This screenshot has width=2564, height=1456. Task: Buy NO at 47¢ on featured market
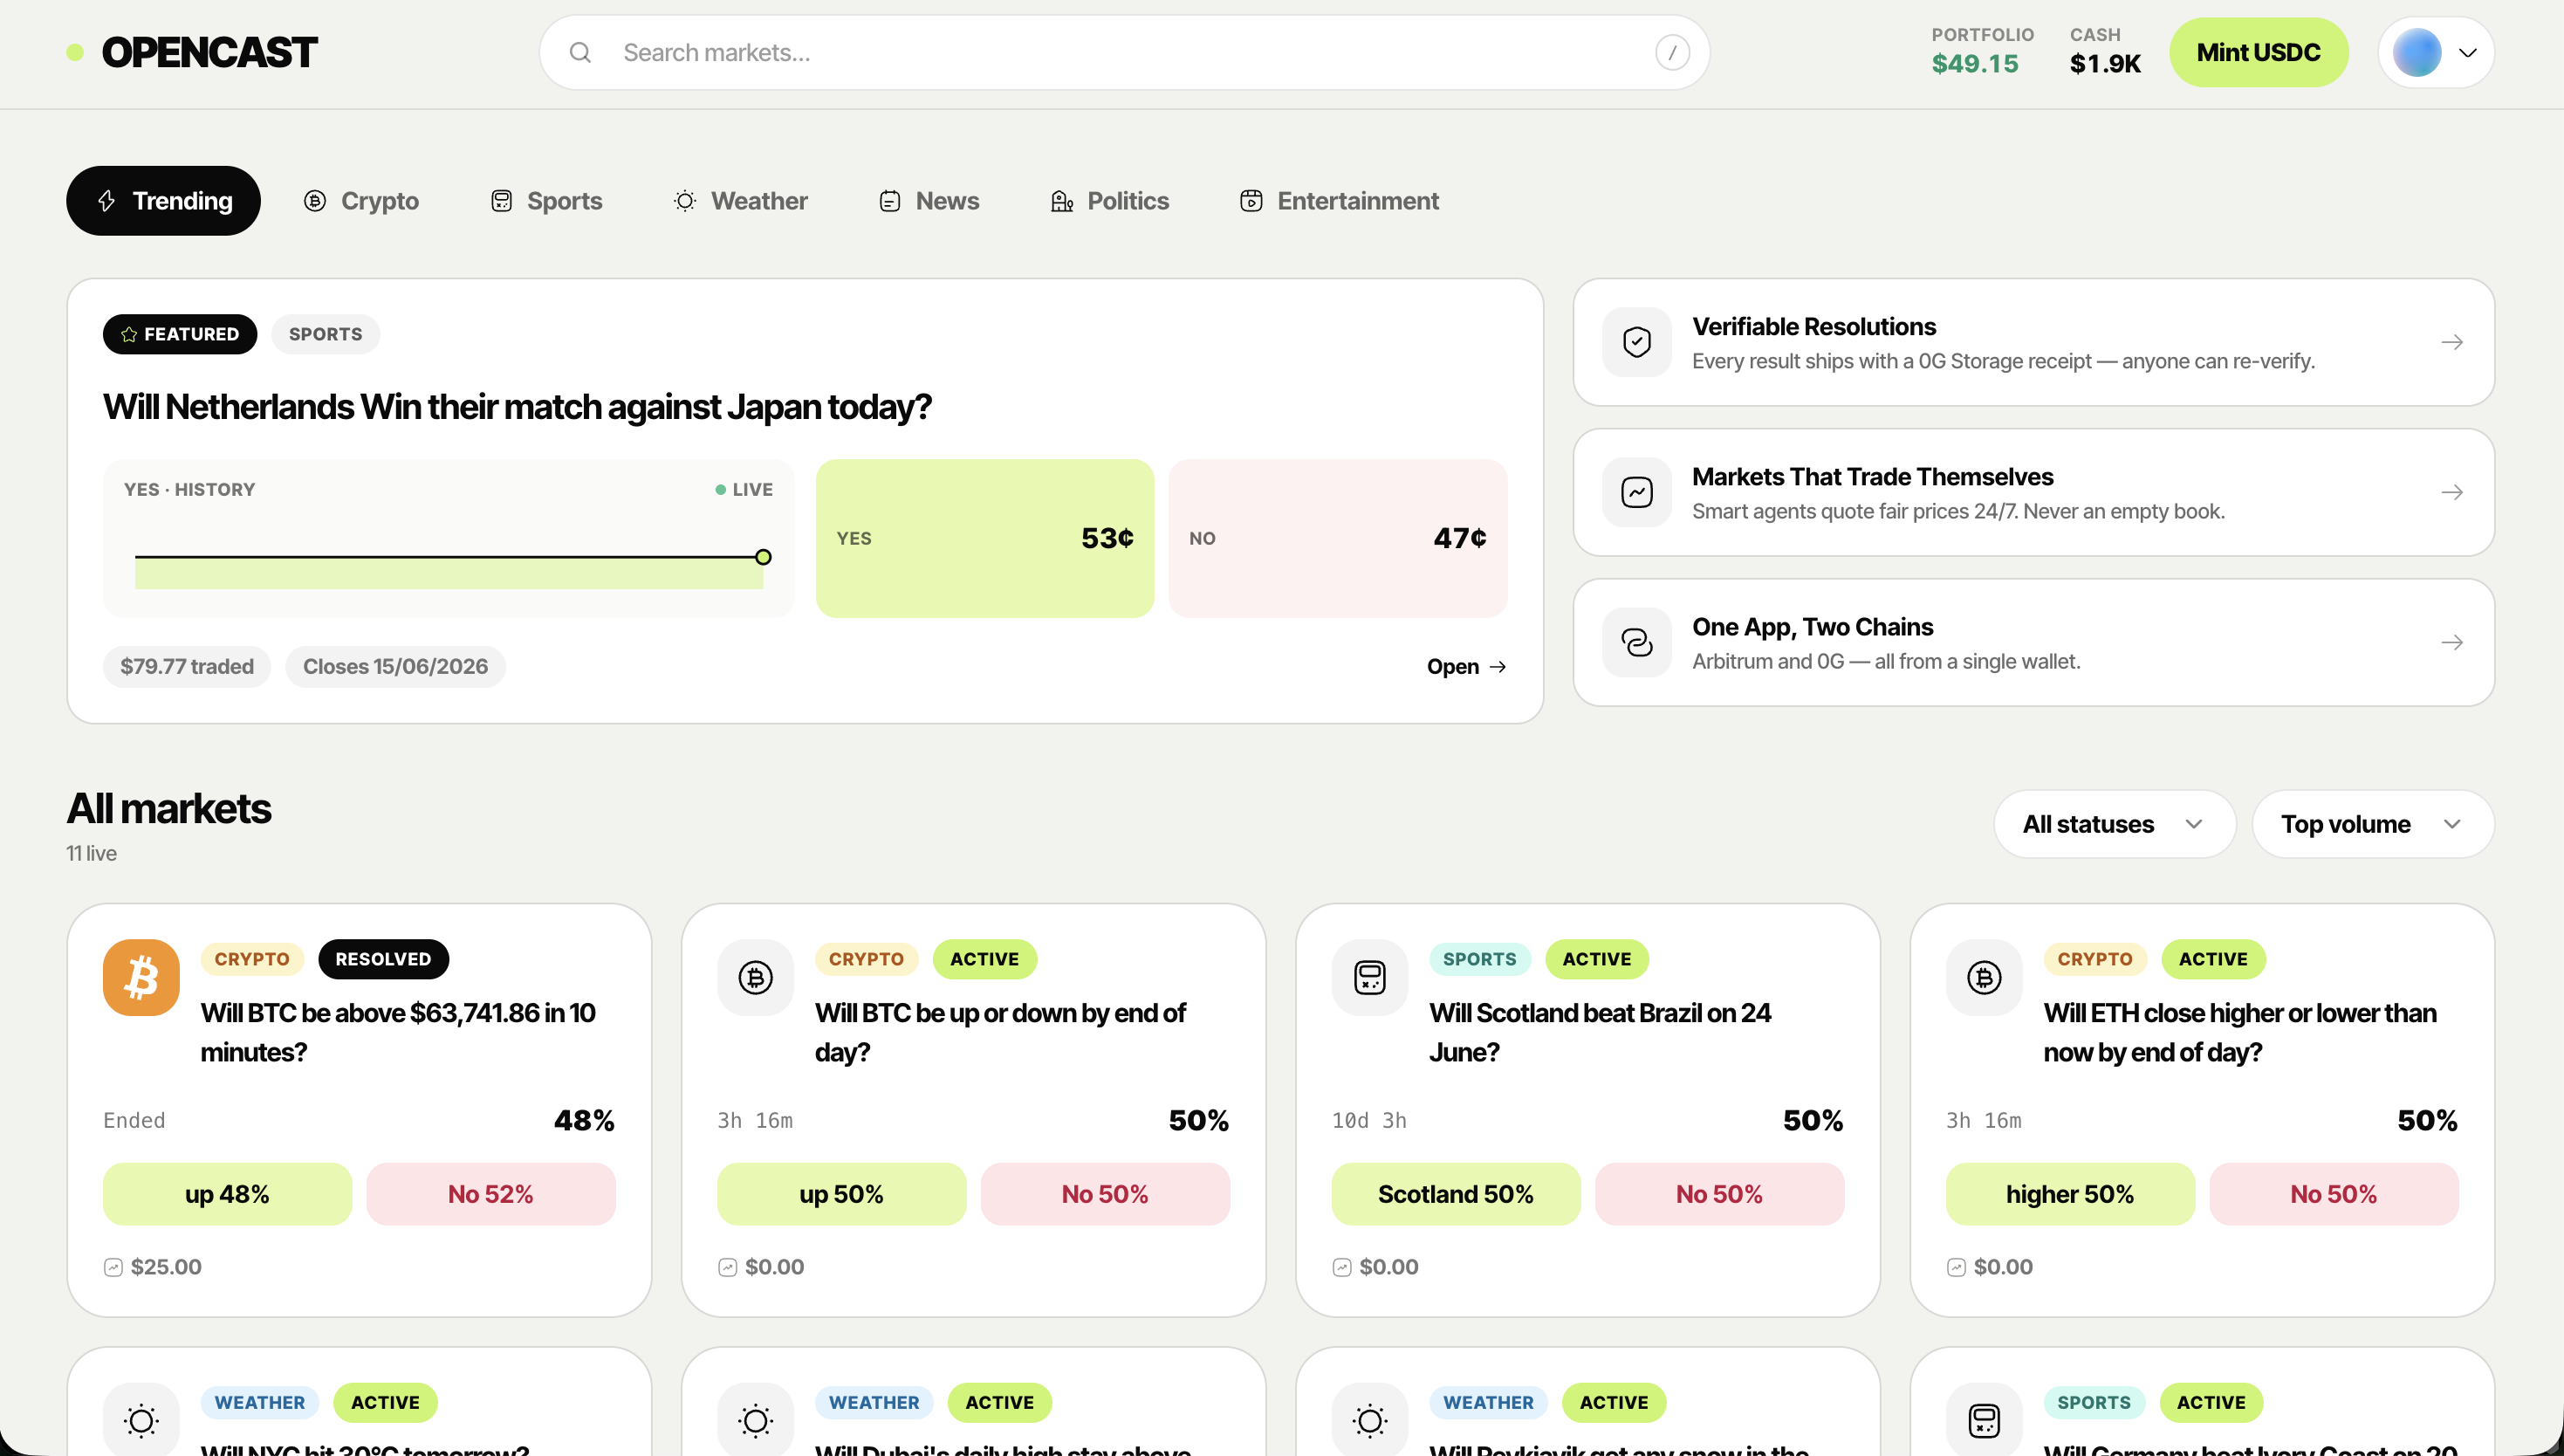pyautogui.click(x=1338, y=538)
